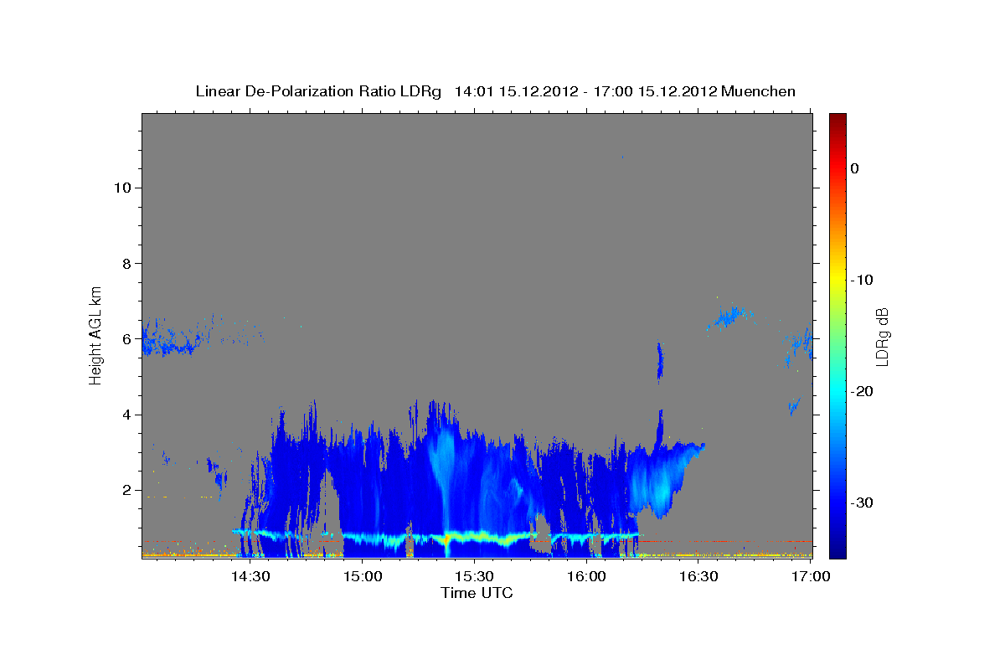Click the dark blue bottom of the colorbar
Viewport: 1005px width, 670px height.
click(837, 549)
